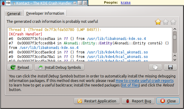Click the first gold rating star
Image resolution: width=184 pixels, height=109 pixels.
pos(158,22)
